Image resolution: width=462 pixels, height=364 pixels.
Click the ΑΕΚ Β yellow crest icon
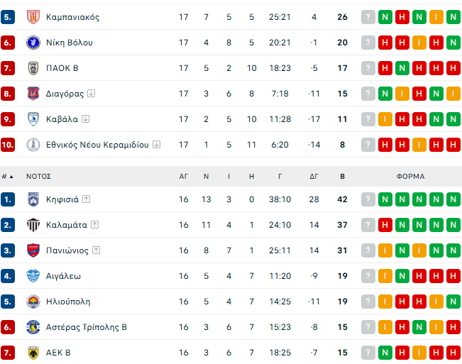pyautogui.click(x=33, y=353)
